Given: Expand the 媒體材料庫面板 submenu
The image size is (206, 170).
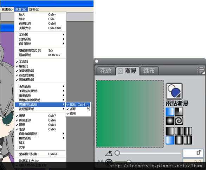Looking at the screenshot, I should pyautogui.click(x=40, y=100).
